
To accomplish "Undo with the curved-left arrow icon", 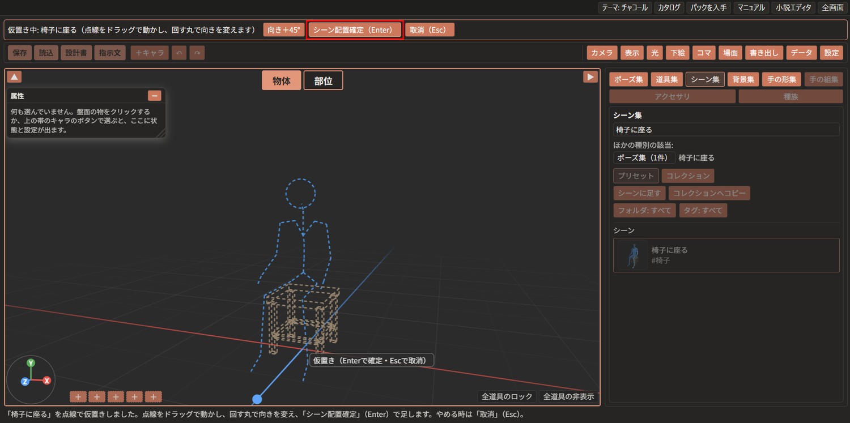I will pyautogui.click(x=180, y=53).
